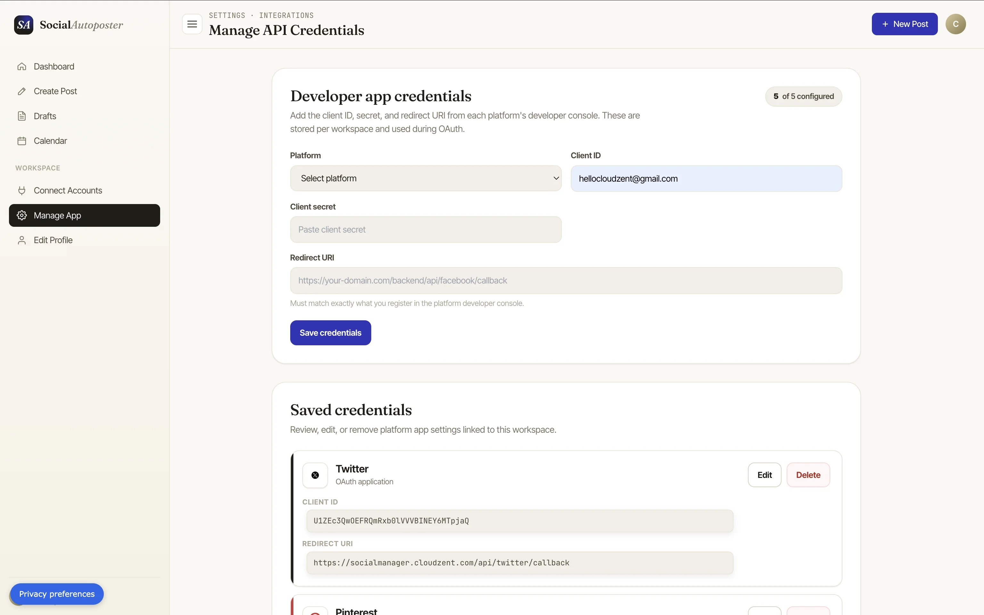Focus the Client secret field
The height and width of the screenshot is (615, 984).
tap(426, 229)
